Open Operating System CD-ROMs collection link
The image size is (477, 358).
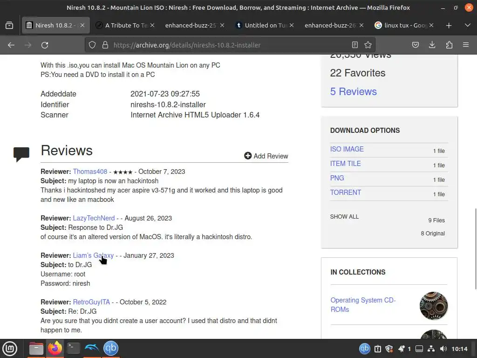(363, 305)
